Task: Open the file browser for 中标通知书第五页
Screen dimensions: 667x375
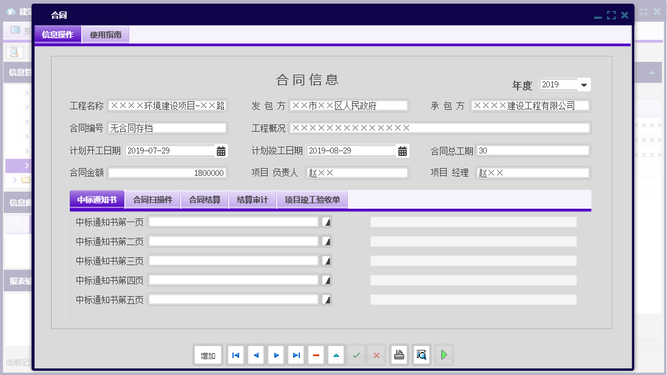Action: [325, 299]
